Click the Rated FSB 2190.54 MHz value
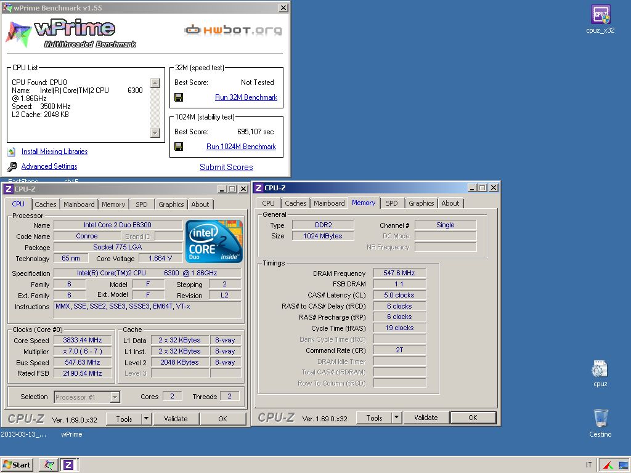This screenshot has height=473, width=631. pos(83,374)
